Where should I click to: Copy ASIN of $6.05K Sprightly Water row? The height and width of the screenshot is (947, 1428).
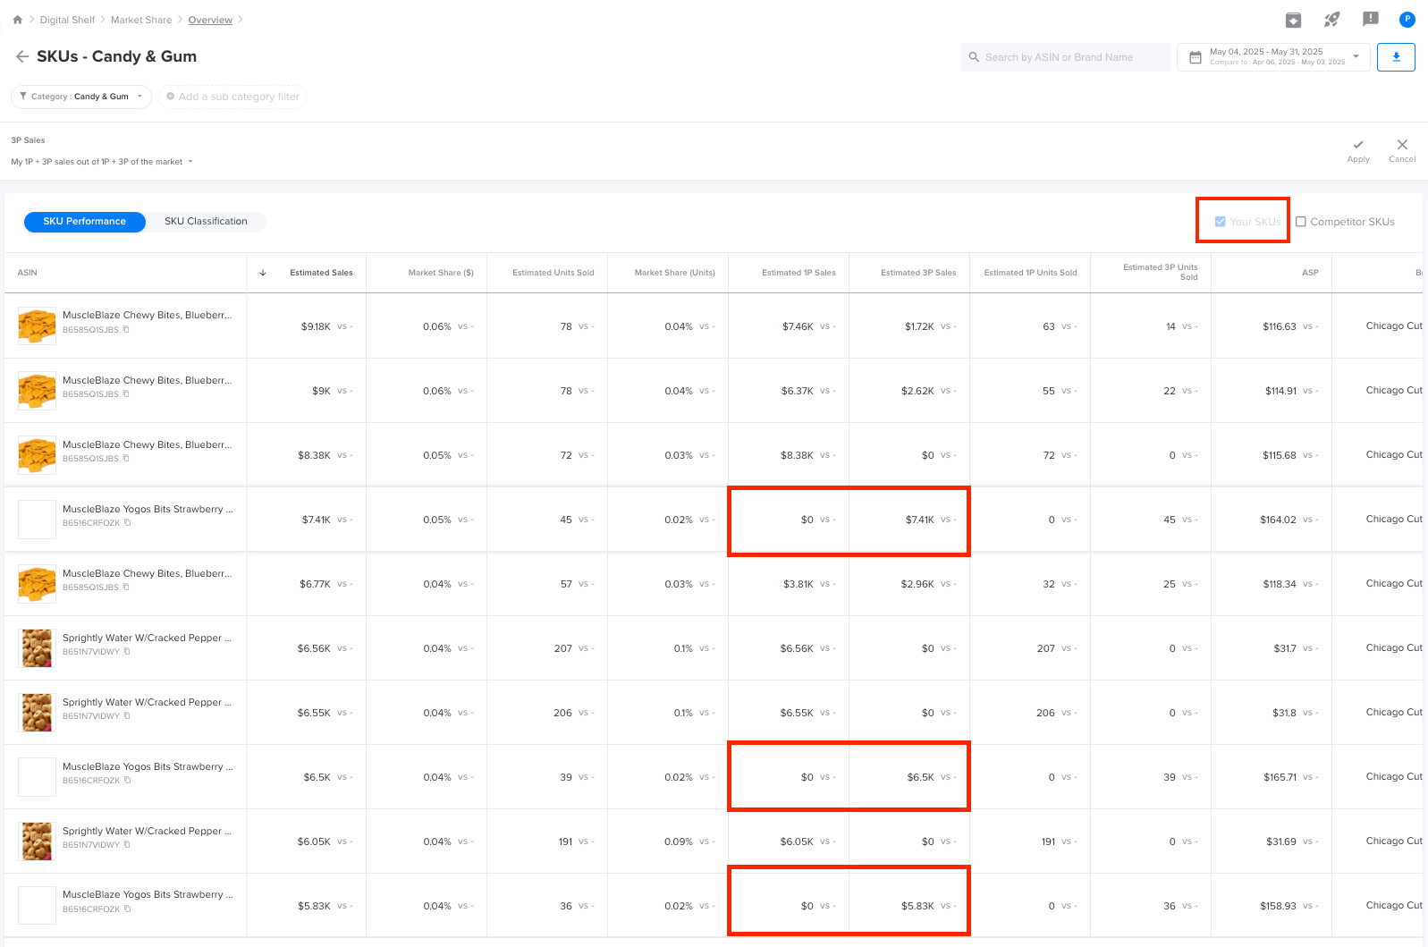point(127,845)
